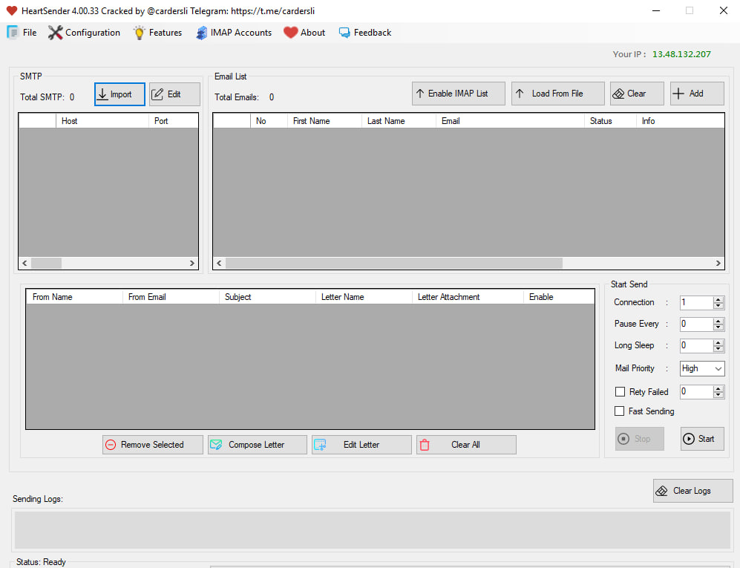Click the Enable IMAP List toggle button
740x568 pixels.
pyautogui.click(x=459, y=94)
